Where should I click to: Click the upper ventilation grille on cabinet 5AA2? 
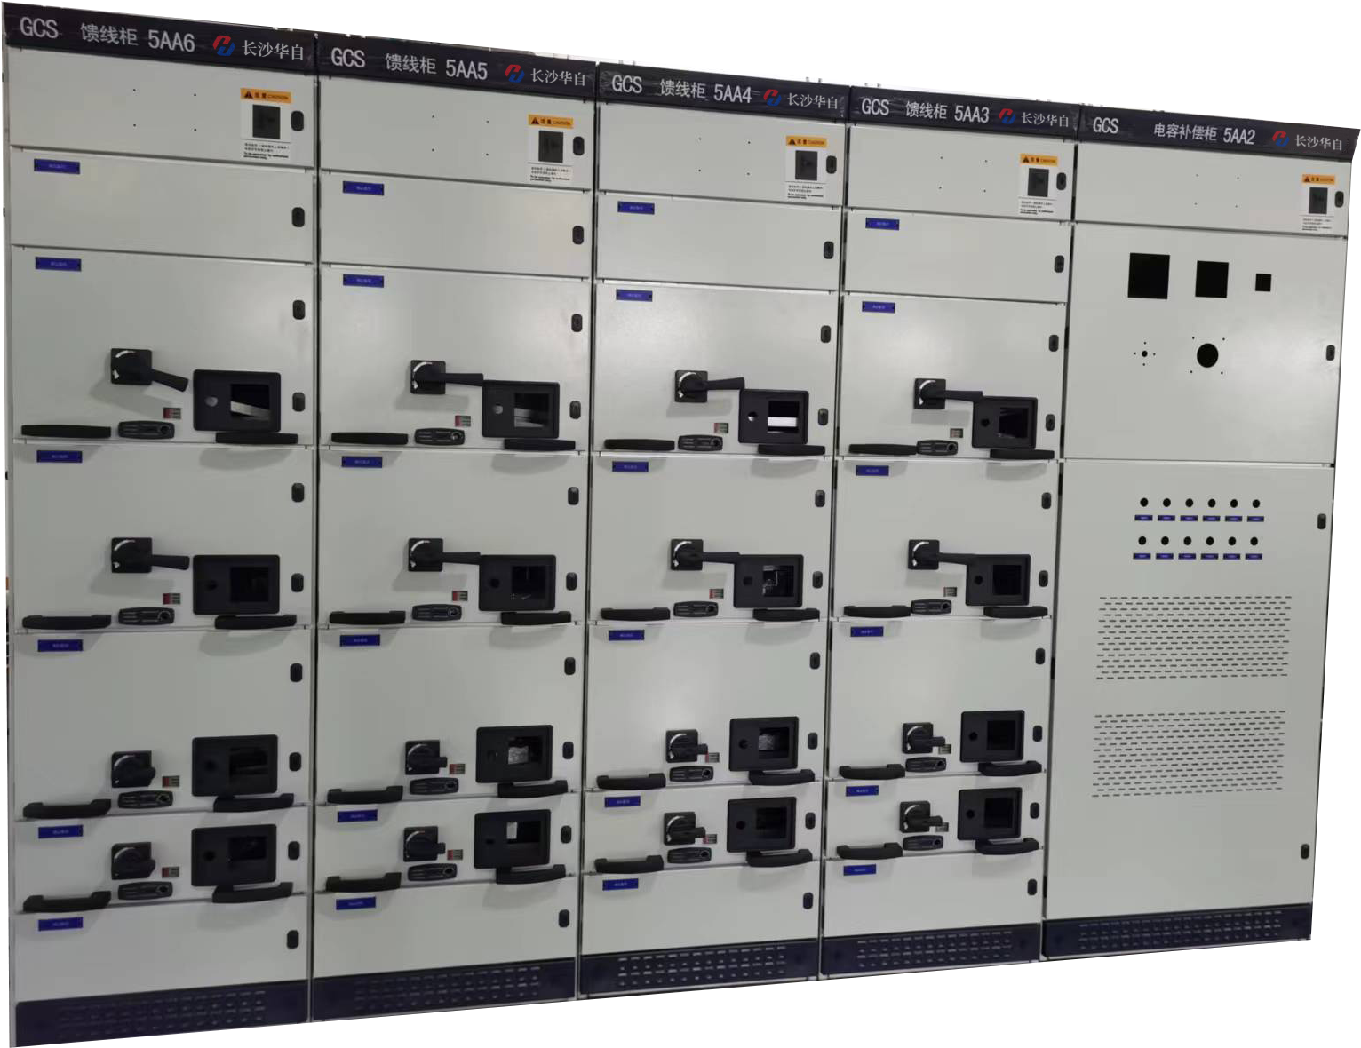click(1193, 636)
